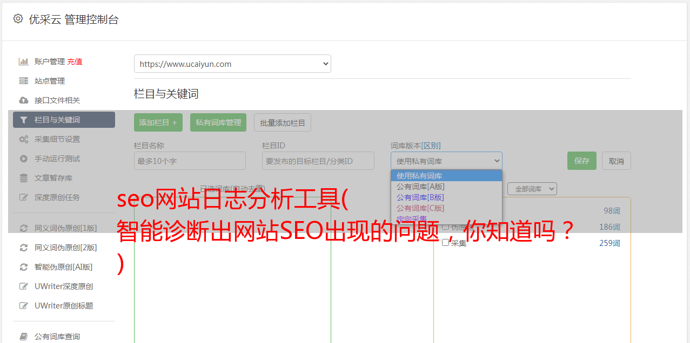Click refresh icon for 智能伪原创[AI版]
690x343 pixels.
(24, 267)
